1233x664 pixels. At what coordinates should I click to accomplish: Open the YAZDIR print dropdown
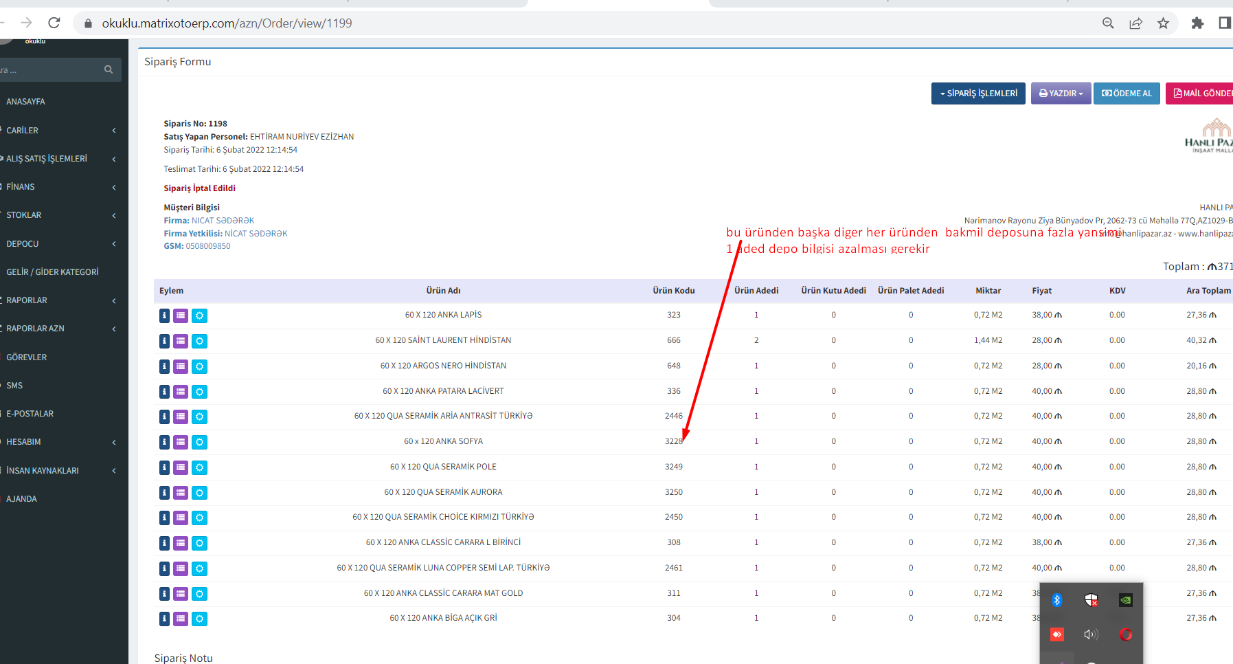coord(1061,93)
